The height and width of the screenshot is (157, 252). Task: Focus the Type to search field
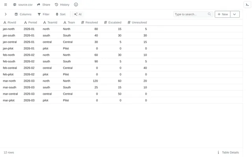tap(193, 14)
